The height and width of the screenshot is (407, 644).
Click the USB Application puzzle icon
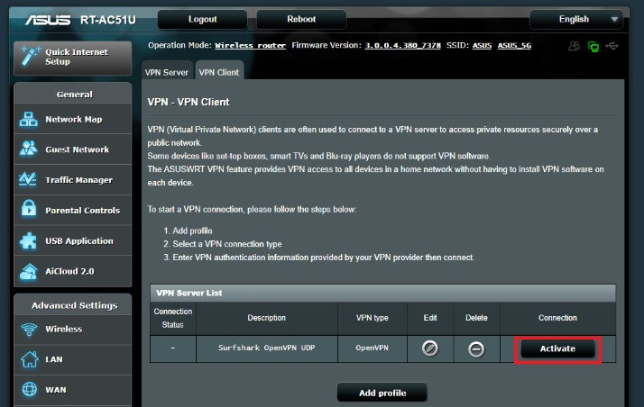(x=28, y=241)
